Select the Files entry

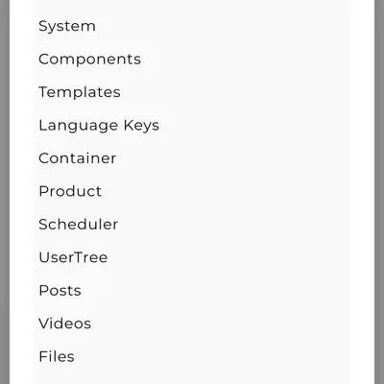(x=57, y=356)
